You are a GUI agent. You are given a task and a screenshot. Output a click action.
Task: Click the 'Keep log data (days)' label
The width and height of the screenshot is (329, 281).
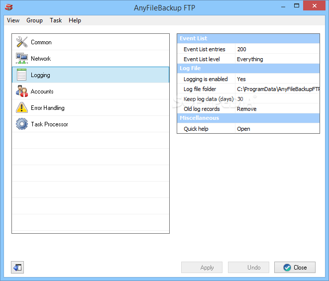click(x=209, y=99)
